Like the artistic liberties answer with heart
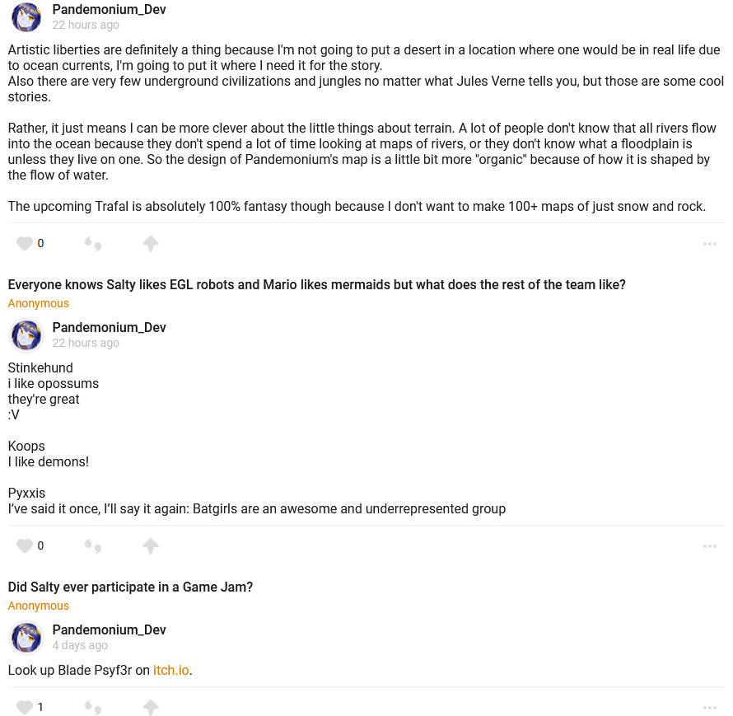 (x=25, y=244)
